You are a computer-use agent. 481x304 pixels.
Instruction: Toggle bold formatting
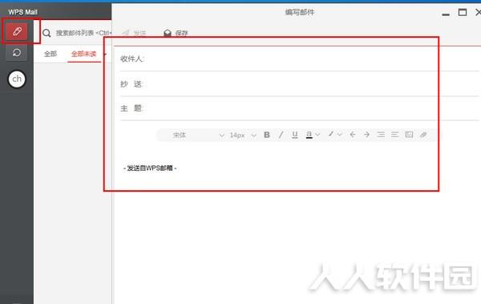pyautogui.click(x=267, y=135)
